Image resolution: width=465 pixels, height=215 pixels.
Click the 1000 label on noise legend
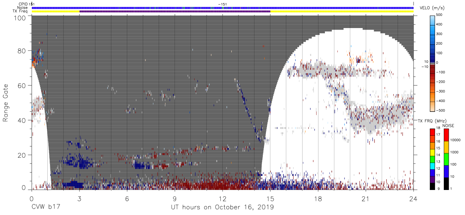[455, 152]
